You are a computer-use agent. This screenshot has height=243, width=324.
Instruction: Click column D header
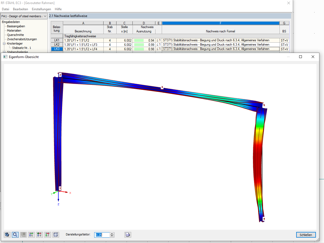tap(144, 23)
